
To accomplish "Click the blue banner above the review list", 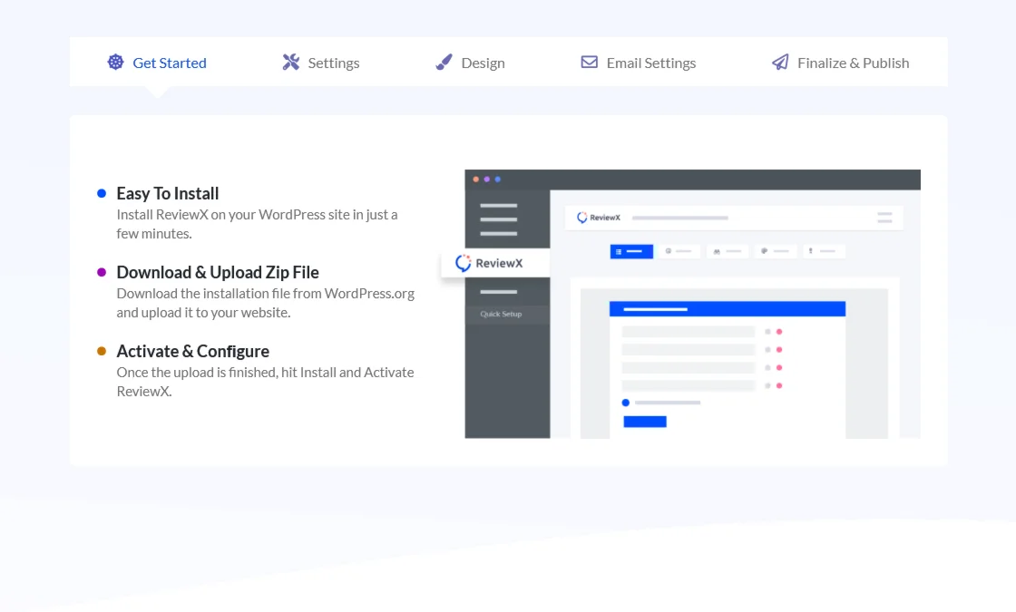I will pyautogui.click(x=726, y=308).
